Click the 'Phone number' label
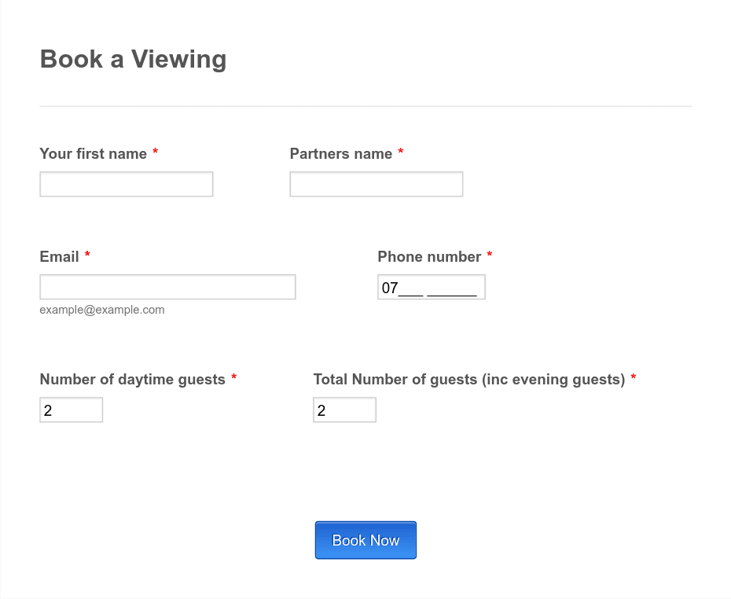 pyautogui.click(x=429, y=256)
